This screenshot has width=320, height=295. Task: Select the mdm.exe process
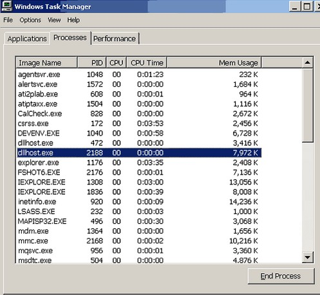(x=139, y=231)
